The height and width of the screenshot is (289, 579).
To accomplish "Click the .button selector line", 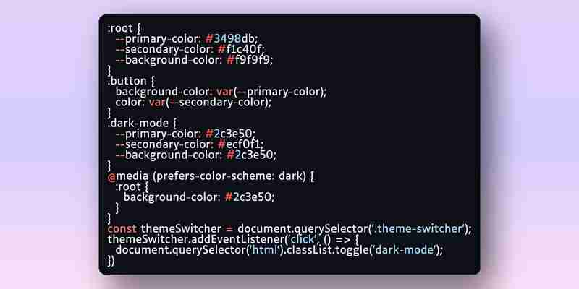I will point(131,81).
